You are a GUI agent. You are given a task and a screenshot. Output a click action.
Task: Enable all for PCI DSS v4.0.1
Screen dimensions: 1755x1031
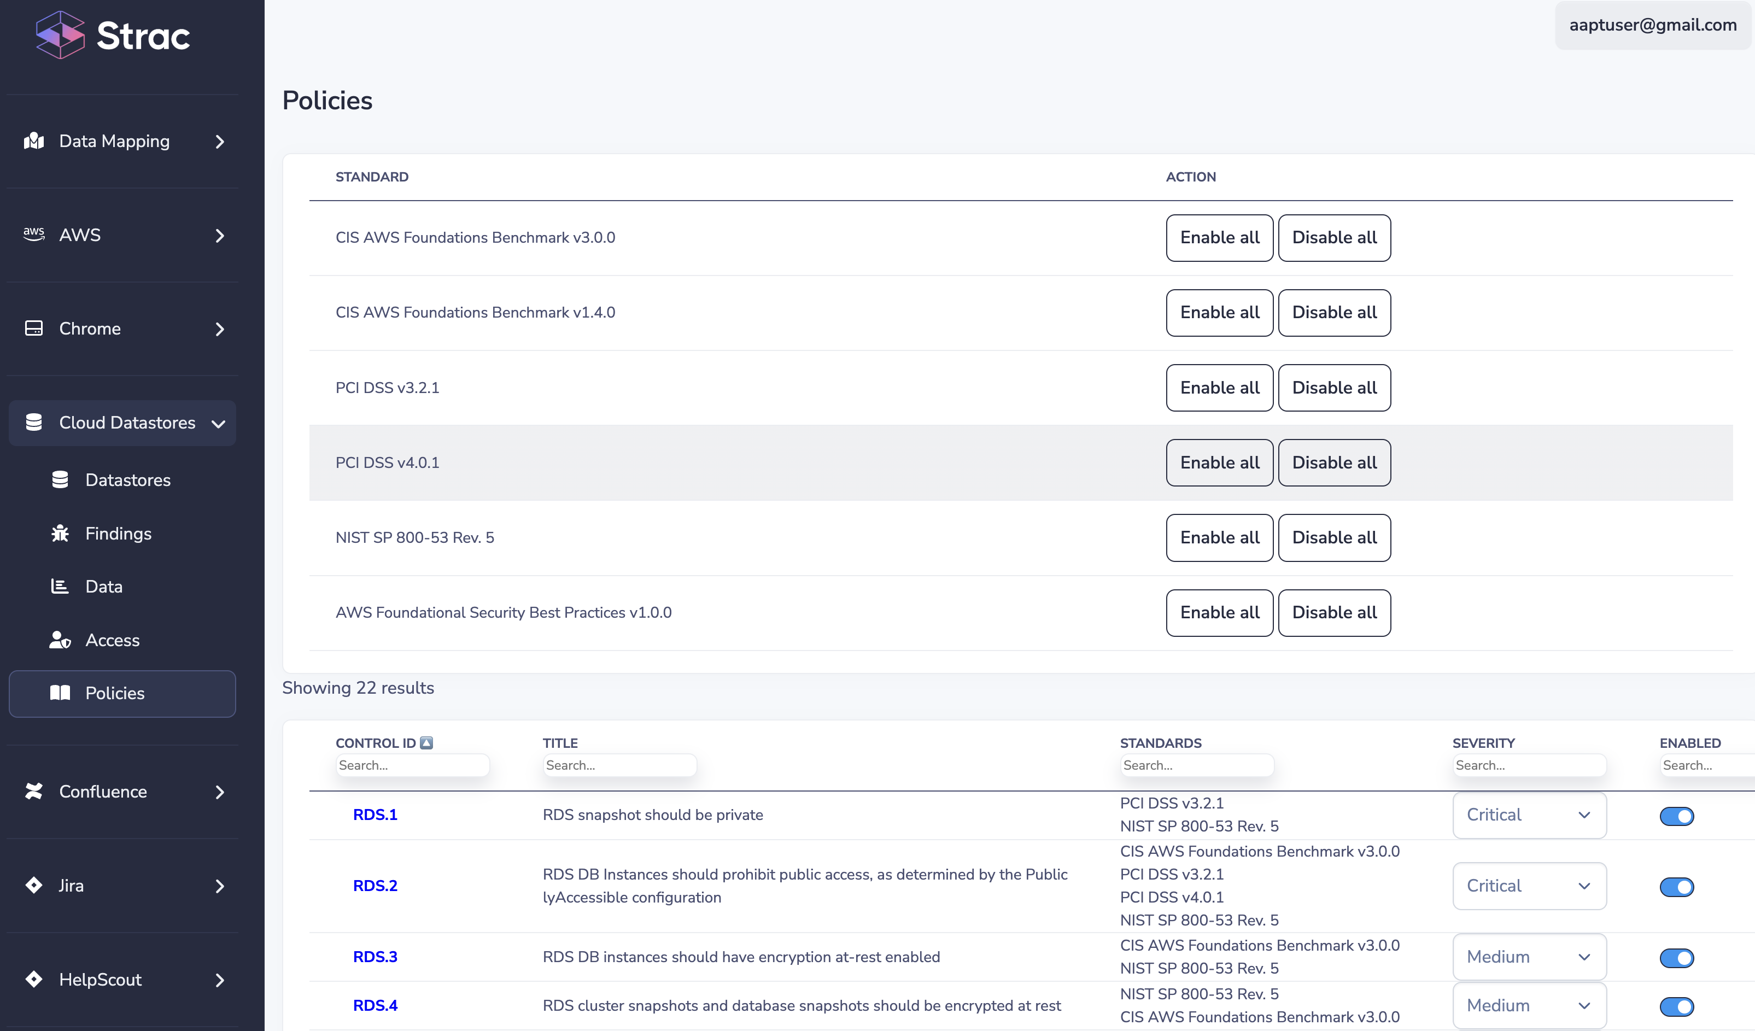tap(1219, 462)
